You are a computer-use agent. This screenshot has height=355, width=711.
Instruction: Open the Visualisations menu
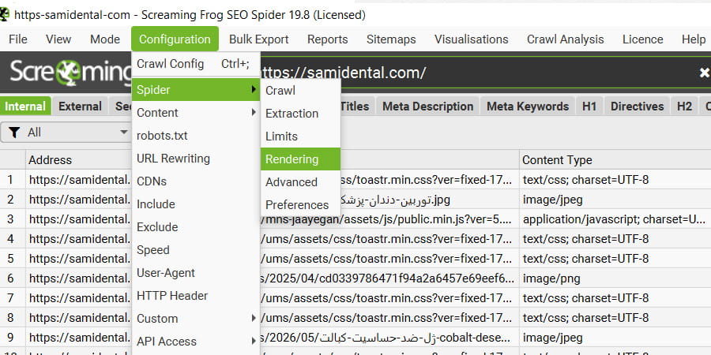[x=471, y=39]
